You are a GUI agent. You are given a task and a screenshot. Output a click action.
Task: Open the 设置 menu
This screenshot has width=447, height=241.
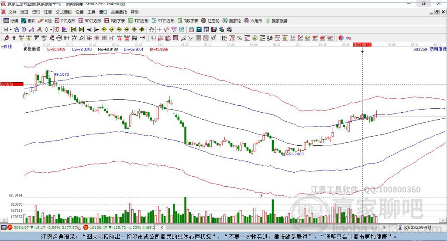click(79, 12)
